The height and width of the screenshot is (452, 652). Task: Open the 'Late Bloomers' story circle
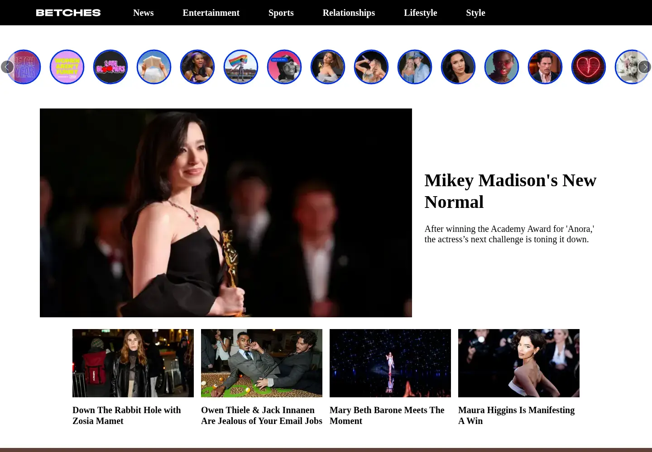[x=110, y=67]
